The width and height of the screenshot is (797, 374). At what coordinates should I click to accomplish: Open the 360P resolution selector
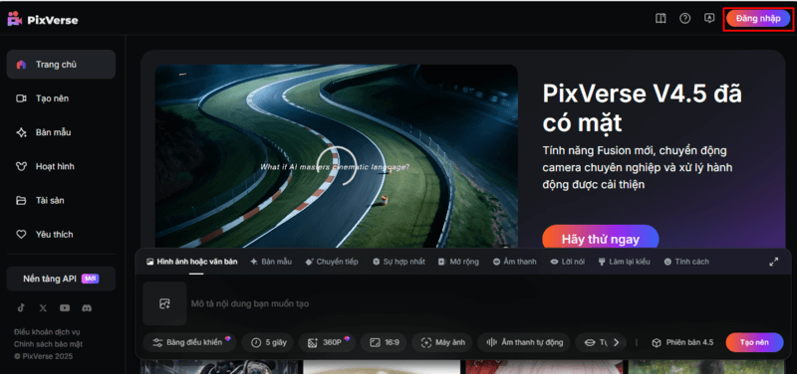click(328, 342)
